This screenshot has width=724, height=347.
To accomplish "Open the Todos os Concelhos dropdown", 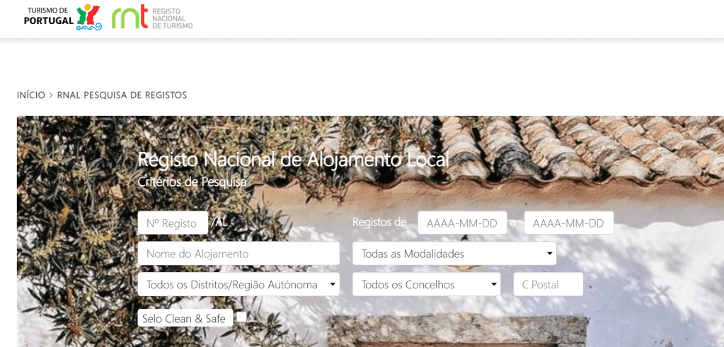I will [x=426, y=284].
